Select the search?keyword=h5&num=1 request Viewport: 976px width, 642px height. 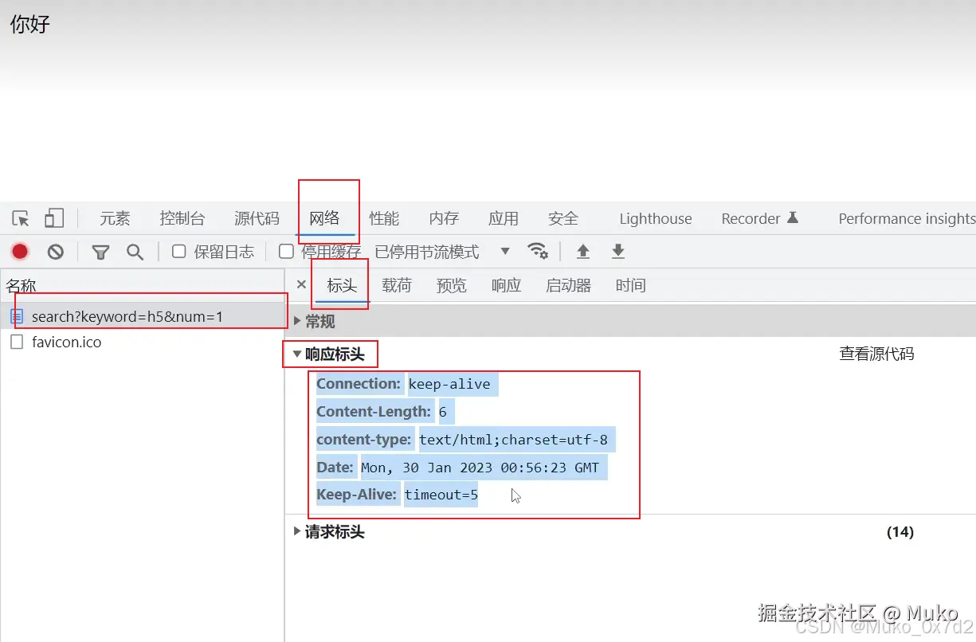coord(143,316)
